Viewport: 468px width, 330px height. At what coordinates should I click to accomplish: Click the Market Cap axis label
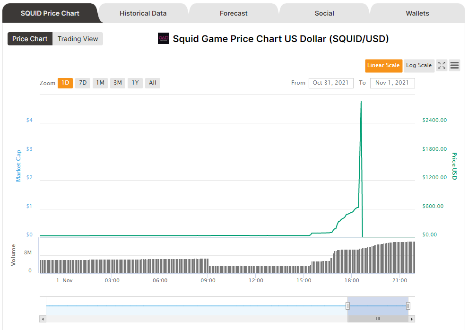pos(18,166)
